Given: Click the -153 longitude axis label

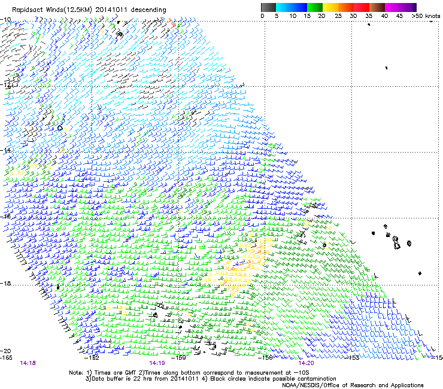Looking at the screenshot, I should (x=352, y=358).
